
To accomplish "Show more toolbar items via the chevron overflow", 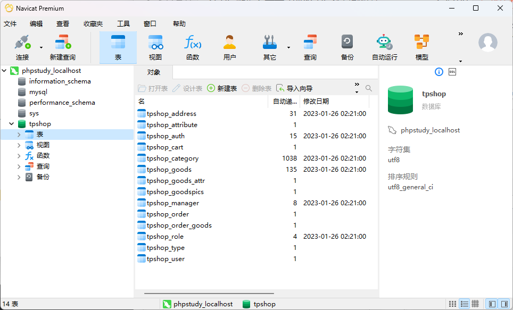I will 461,33.
